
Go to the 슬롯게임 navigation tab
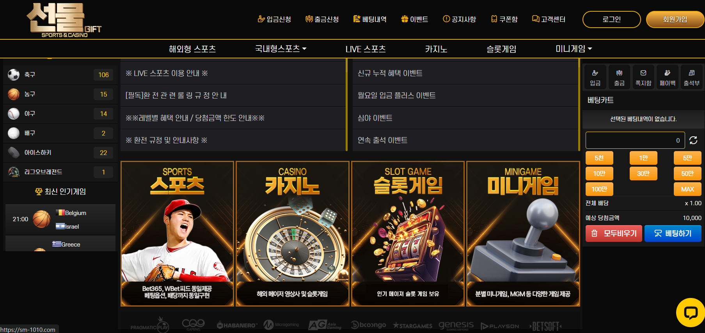(501, 49)
